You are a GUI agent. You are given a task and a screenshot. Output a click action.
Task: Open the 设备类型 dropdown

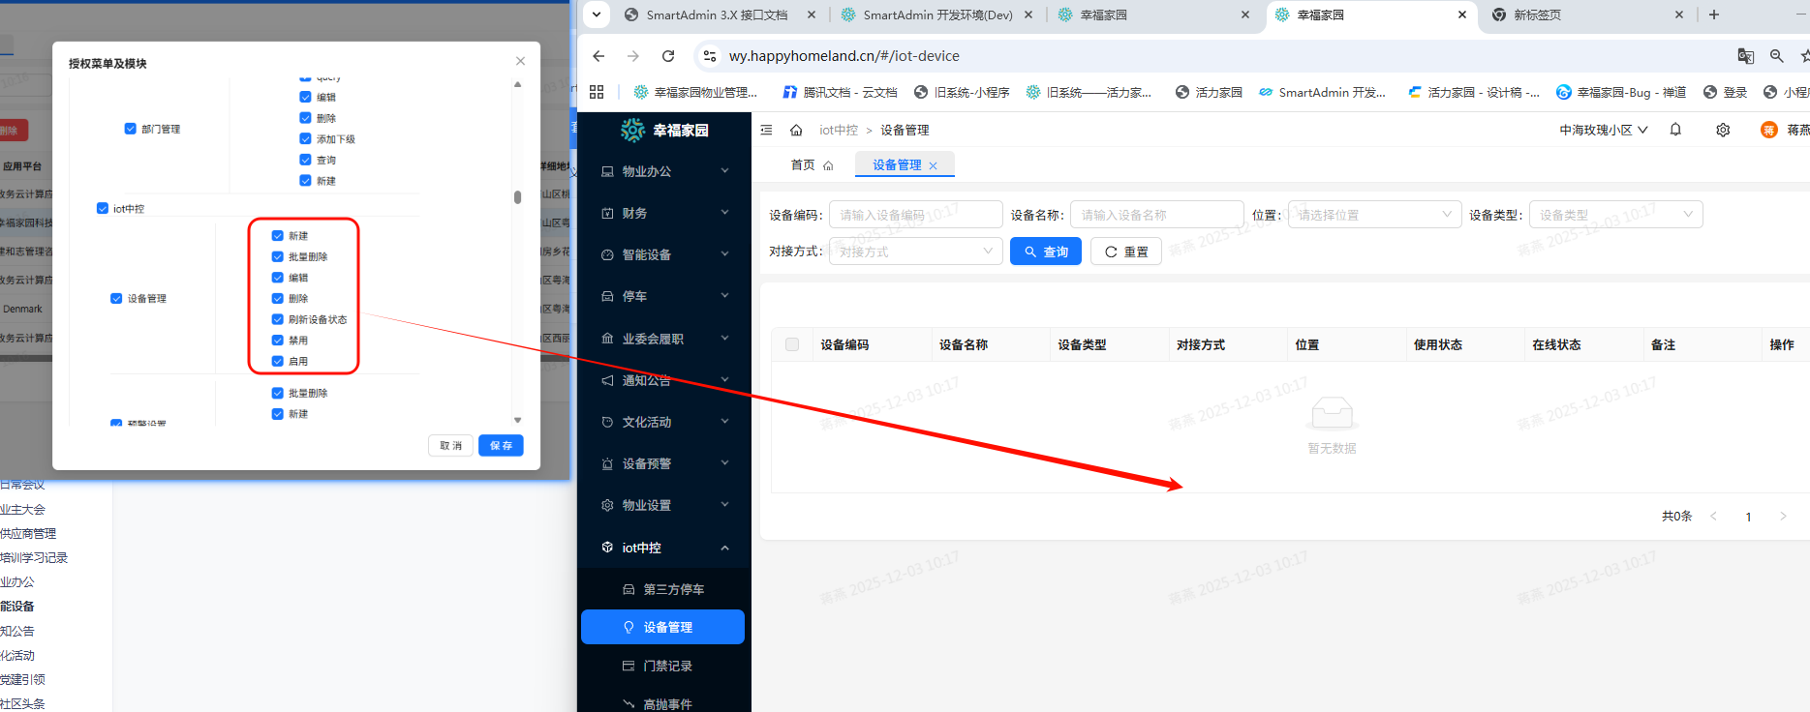[1615, 215]
